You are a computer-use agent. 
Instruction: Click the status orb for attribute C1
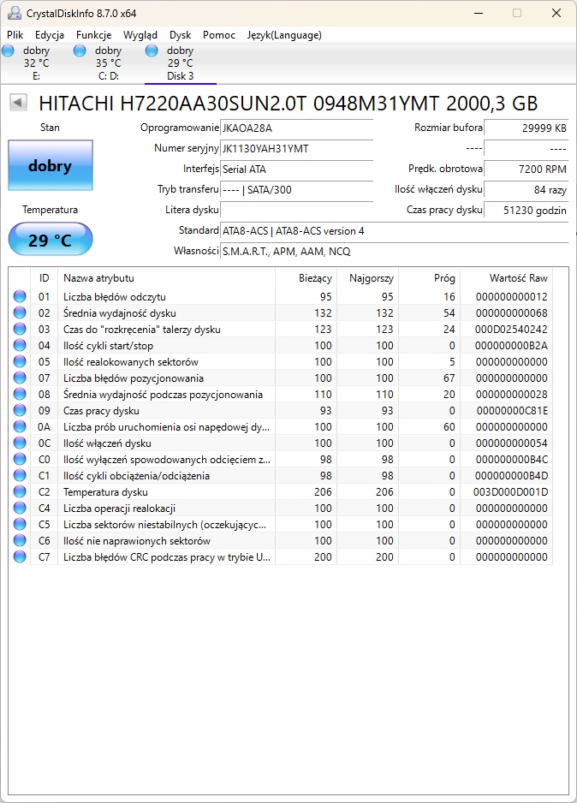point(20,476)
